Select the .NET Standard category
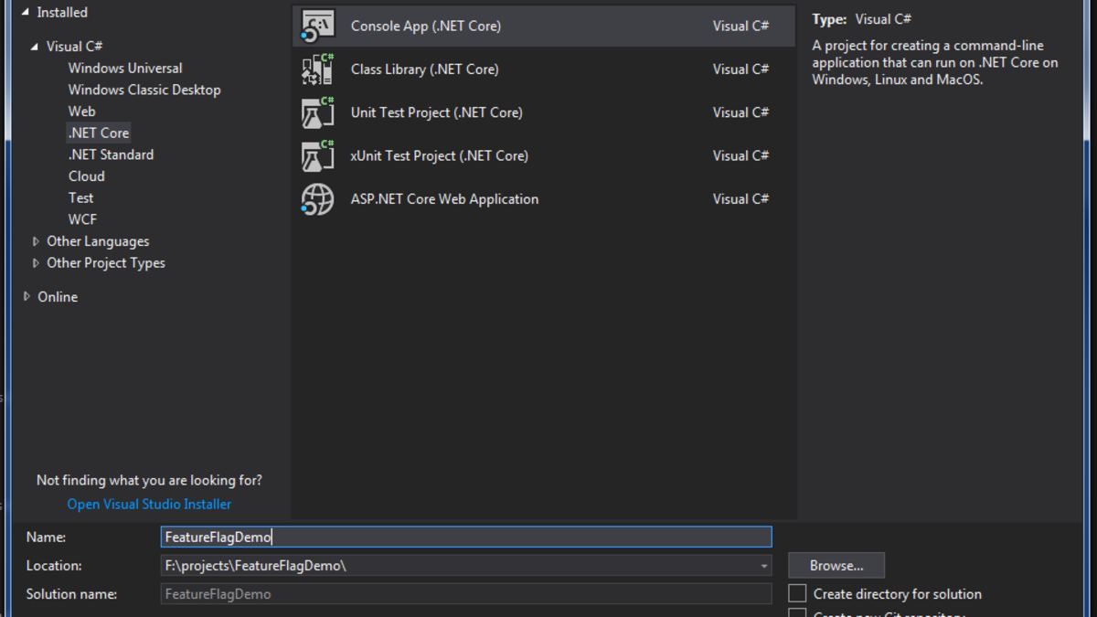 click(x=111, y=154)
